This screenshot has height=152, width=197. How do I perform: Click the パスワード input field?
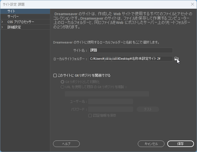pyautogui.click(x=111, y=109)
